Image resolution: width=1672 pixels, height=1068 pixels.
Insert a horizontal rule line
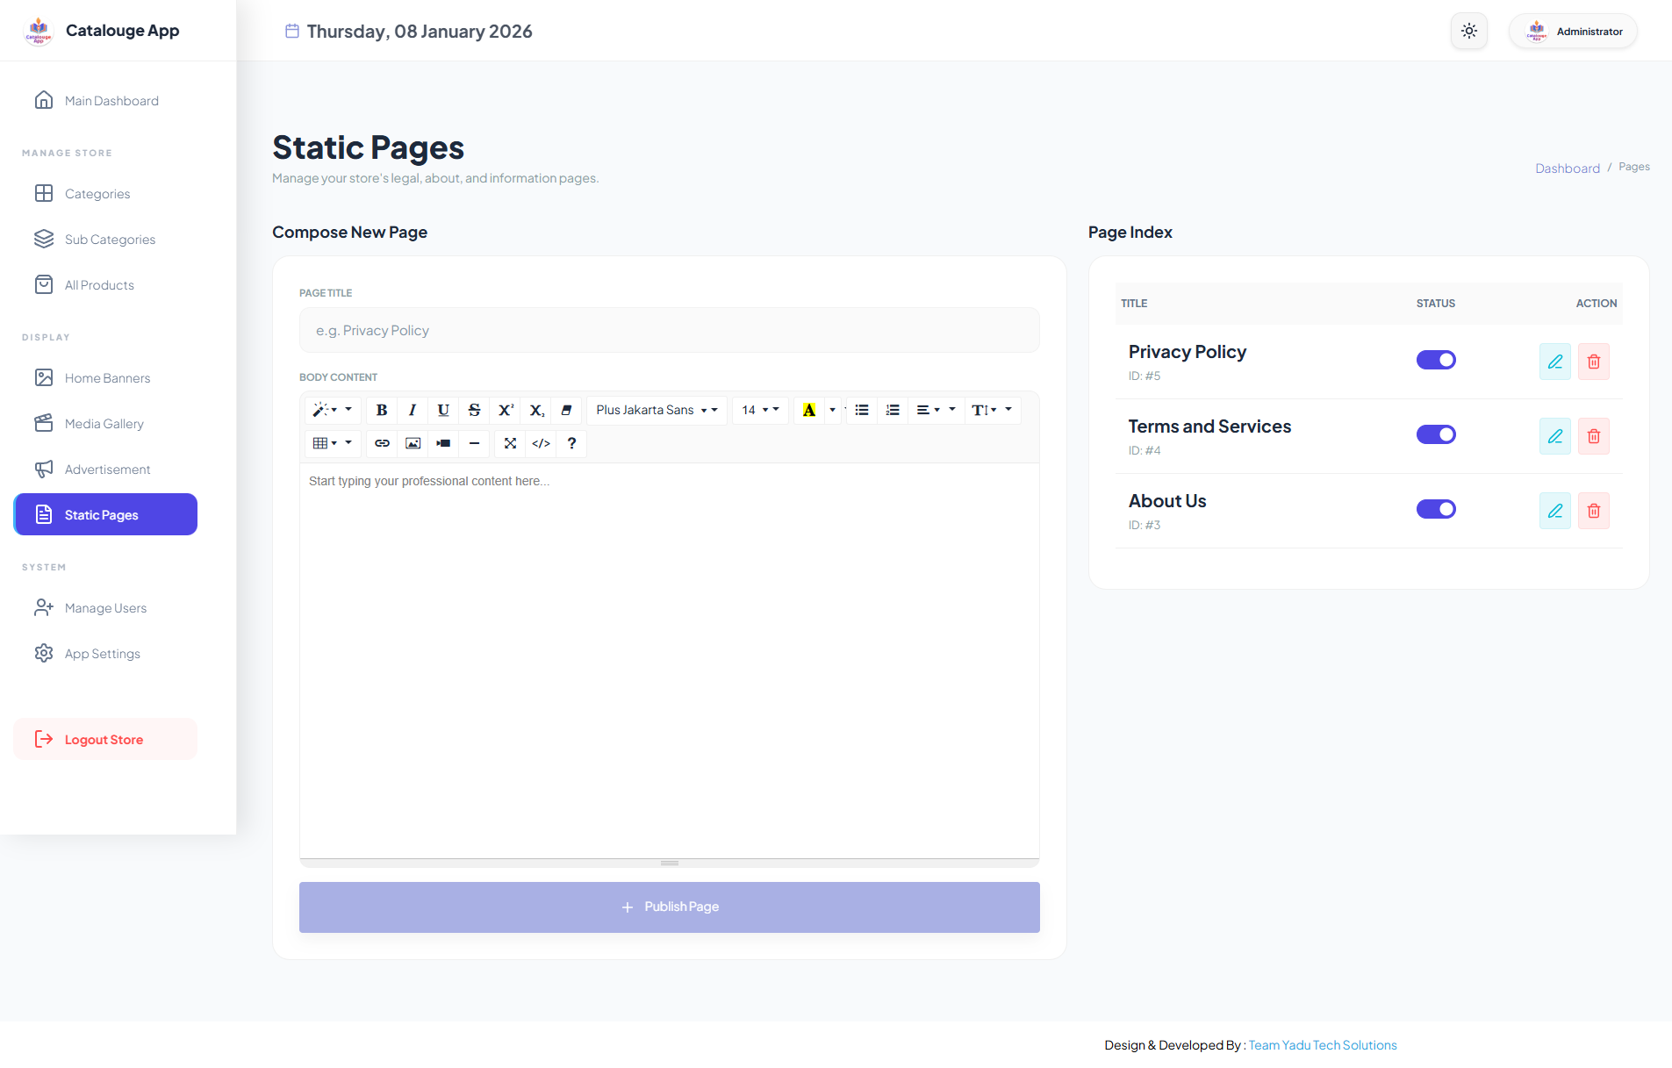click(474, 443)
